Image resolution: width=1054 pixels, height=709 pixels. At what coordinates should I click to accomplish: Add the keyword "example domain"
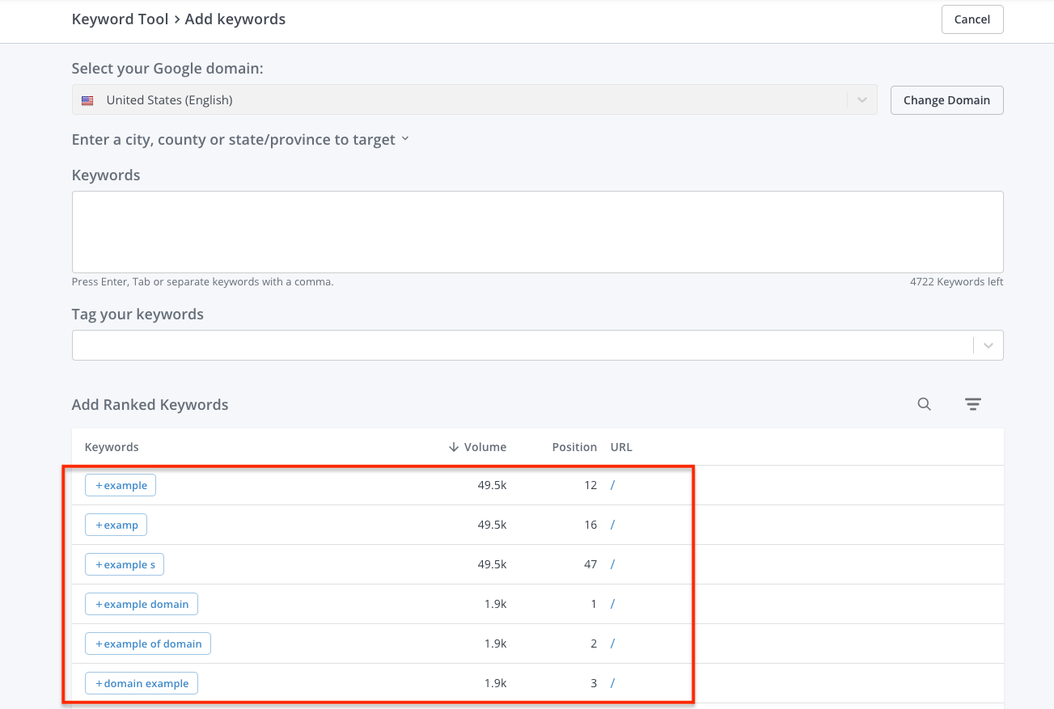pos(142,604)
